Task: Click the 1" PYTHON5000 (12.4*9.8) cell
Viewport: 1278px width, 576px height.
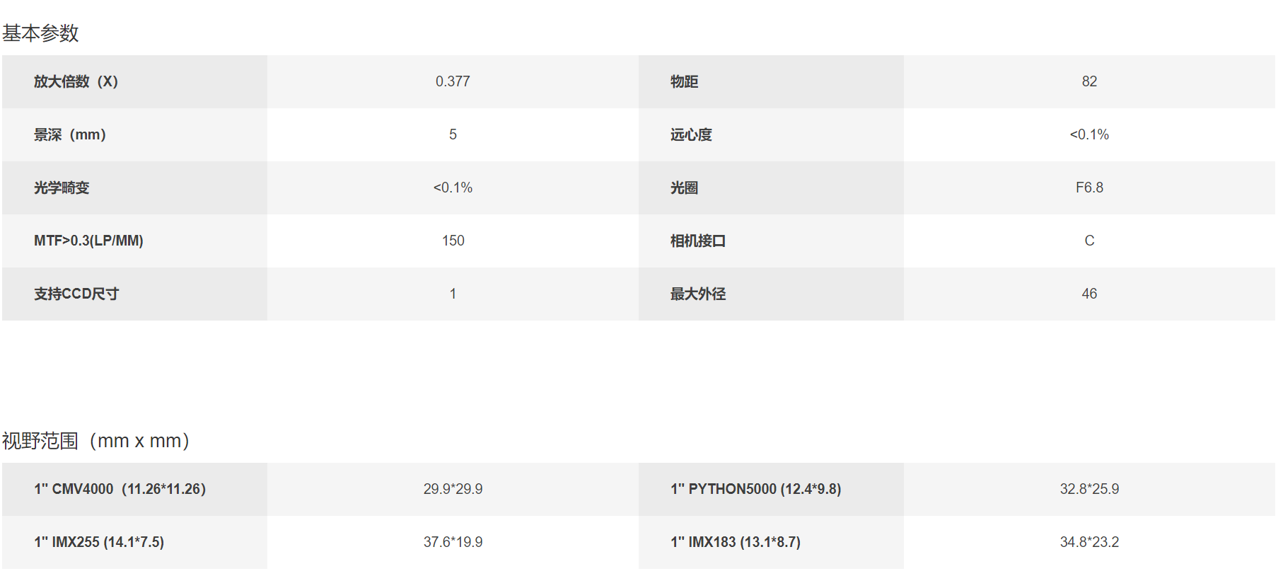Action: tap(771, 489)
